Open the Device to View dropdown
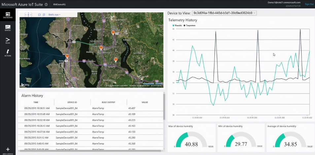The height and width of the screenshot is (155, 315). pyautogui.click(x=224, y=13)
